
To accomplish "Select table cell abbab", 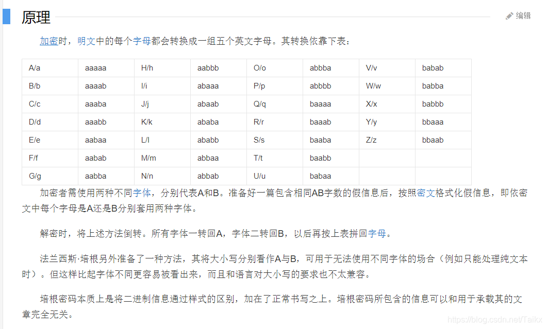I will tap(219, 176).
